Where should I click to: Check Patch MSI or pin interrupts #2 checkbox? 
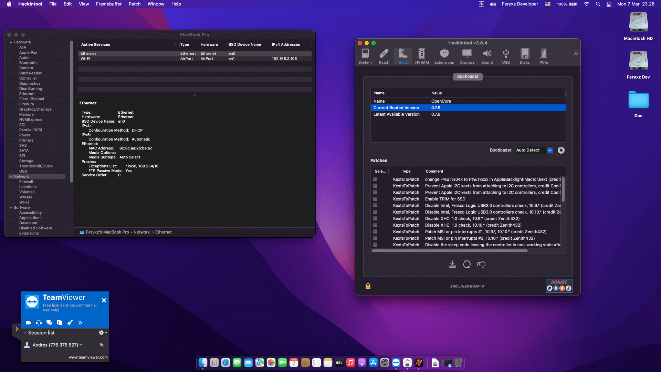point(375,238)
